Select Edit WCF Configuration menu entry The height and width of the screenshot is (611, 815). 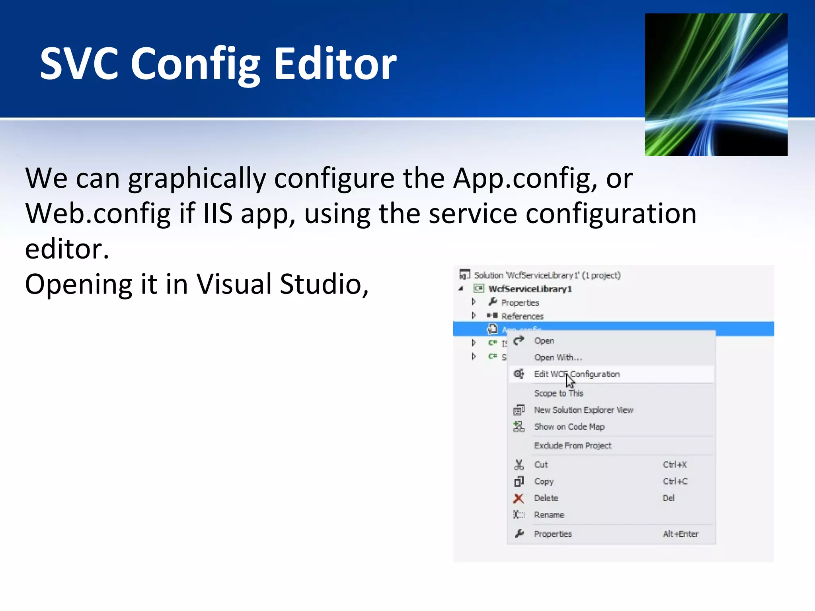611,374
